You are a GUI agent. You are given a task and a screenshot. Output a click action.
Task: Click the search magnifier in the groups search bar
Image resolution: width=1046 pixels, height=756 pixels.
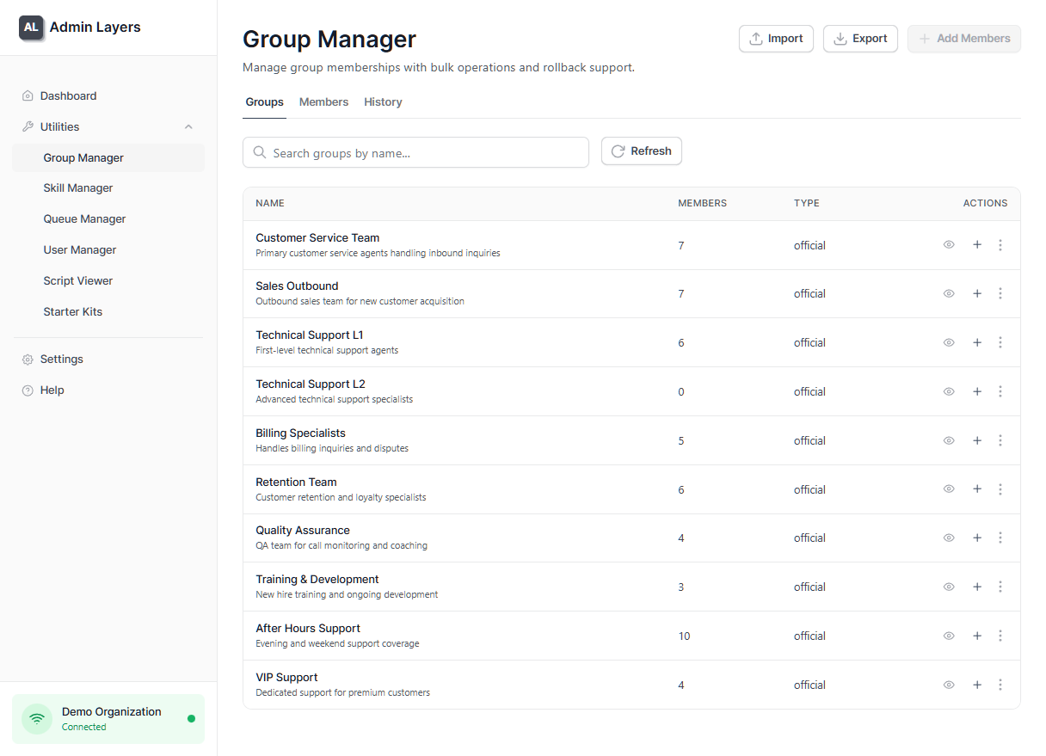click(260, 151)
